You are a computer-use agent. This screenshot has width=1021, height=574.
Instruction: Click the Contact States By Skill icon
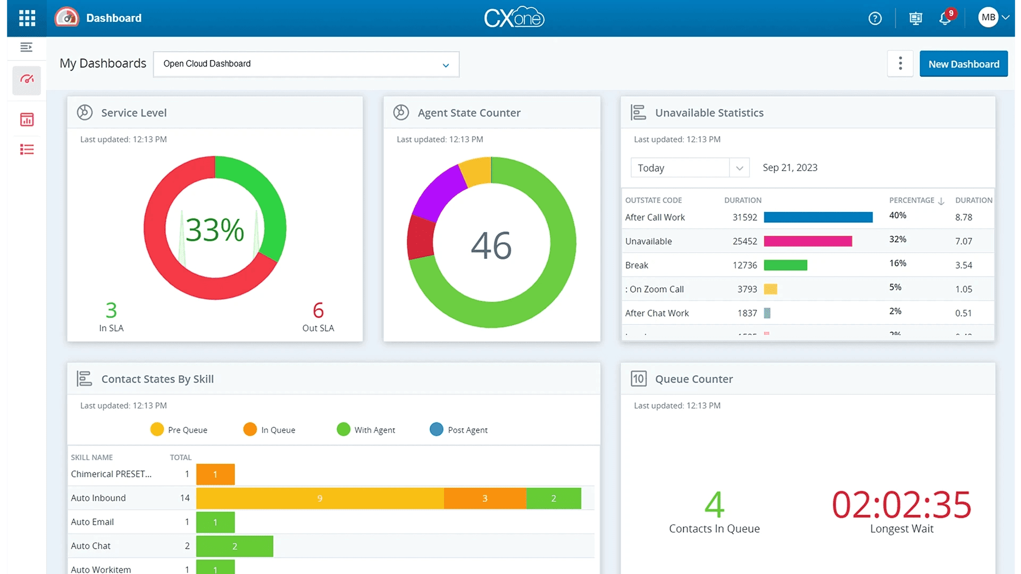tap(83, 378)
